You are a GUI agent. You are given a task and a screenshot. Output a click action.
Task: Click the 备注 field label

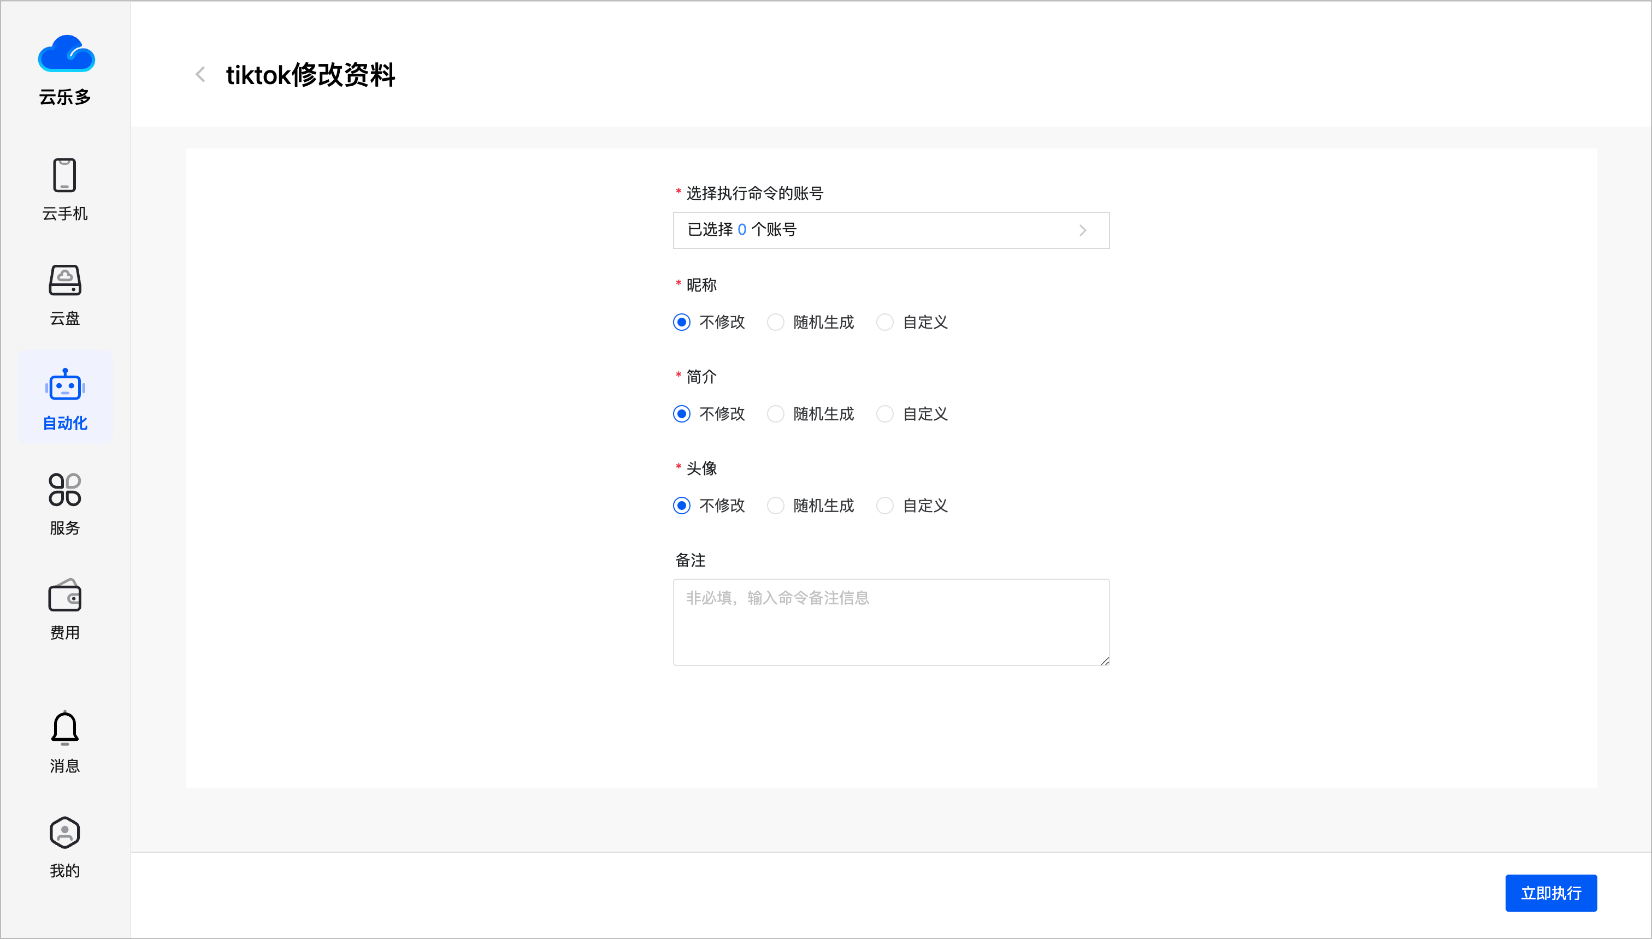(690, 560)
